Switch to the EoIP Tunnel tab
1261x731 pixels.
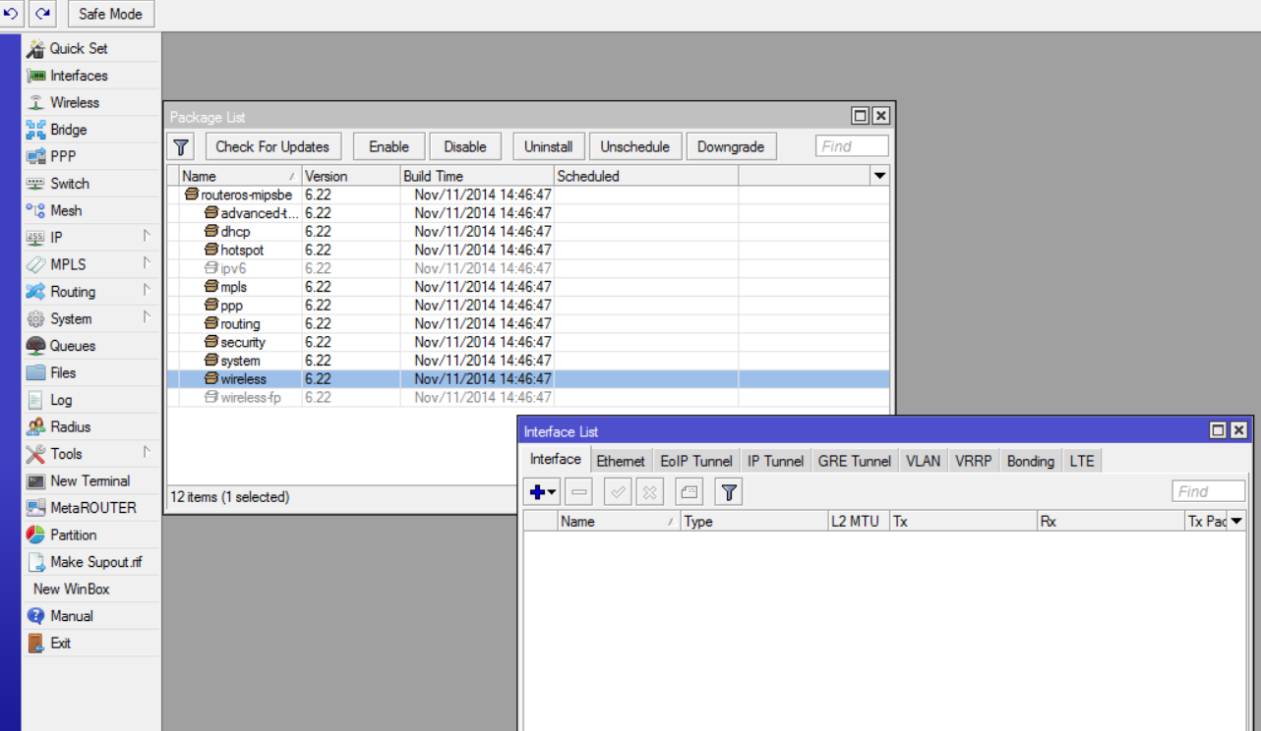(x=696, y=461)
